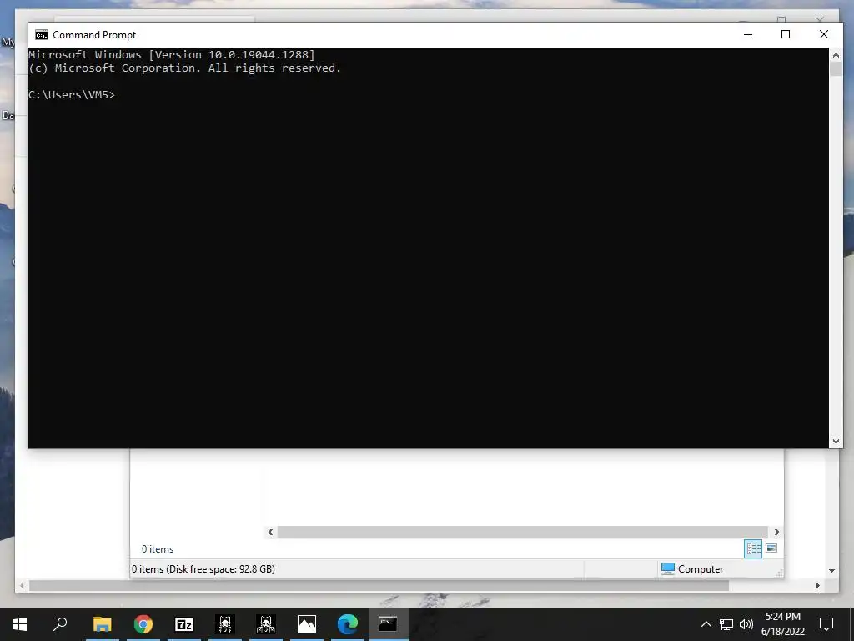Click the Computer icon in the status bar
The image size is (854, 641).
tap(668, 568)
